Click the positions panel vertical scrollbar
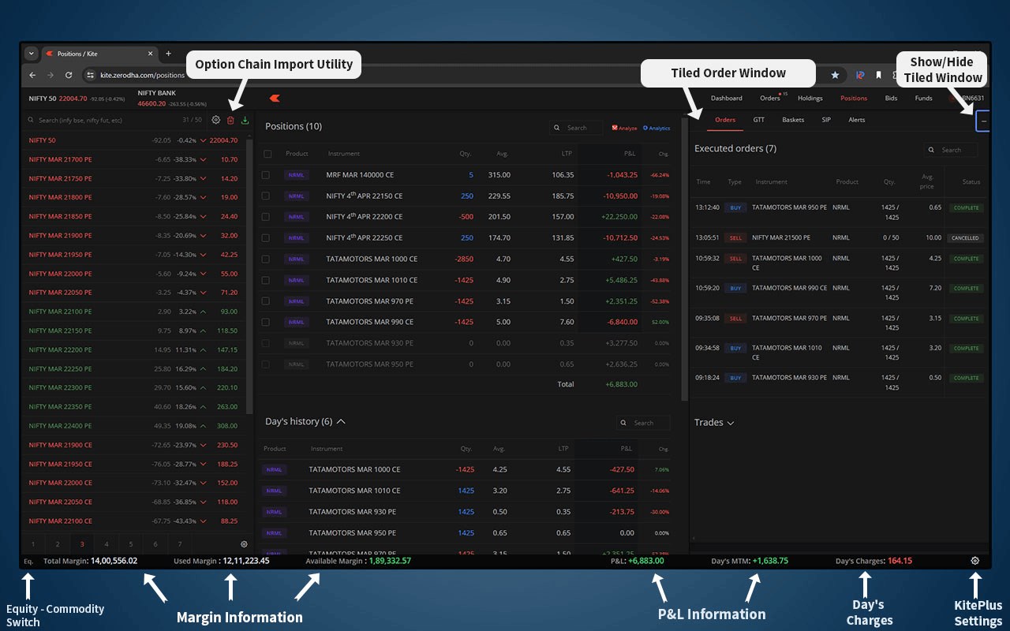This screenshot has height=631, width=1010. (684, 260)
